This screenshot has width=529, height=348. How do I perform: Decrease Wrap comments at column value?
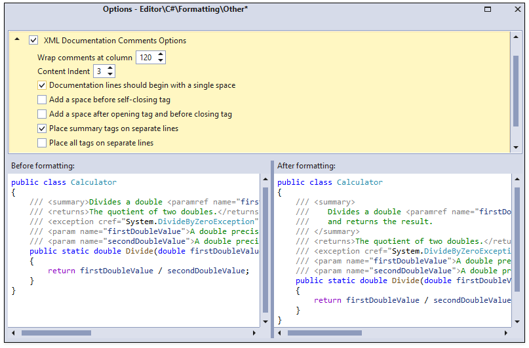click(x=161, y=61)
